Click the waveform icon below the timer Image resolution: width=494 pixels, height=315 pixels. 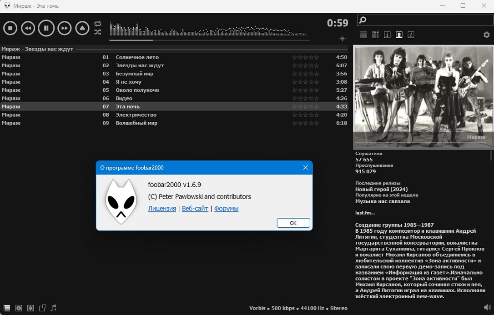[343, 39]
